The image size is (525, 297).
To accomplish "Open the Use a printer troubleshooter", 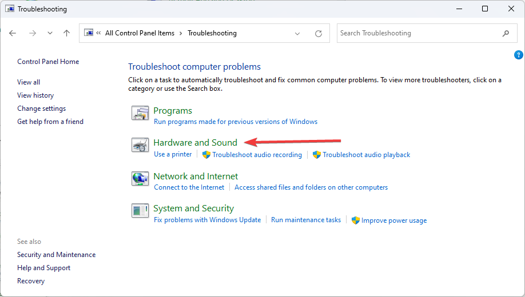I will 173,154.
